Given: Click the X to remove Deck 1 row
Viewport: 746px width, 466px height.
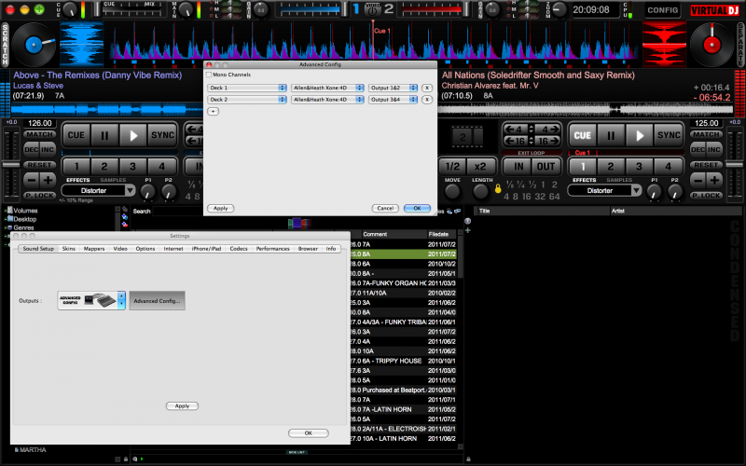Looking at the screenshot, I should [426, 88].
